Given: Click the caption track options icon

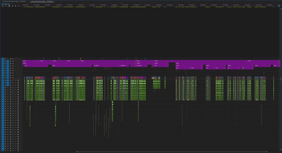Looking at the screenshot, I should [19, 6].
